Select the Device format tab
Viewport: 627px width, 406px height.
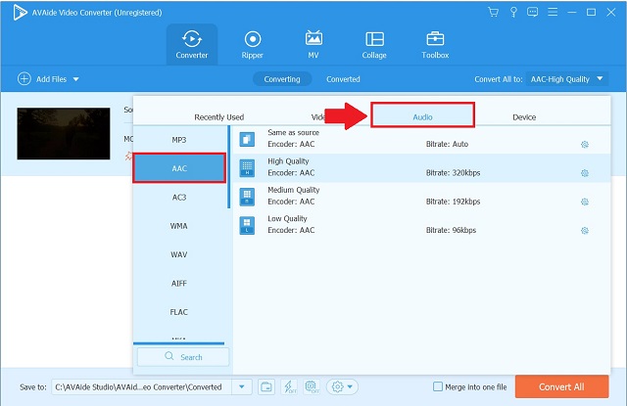click(x=524, y=117)
